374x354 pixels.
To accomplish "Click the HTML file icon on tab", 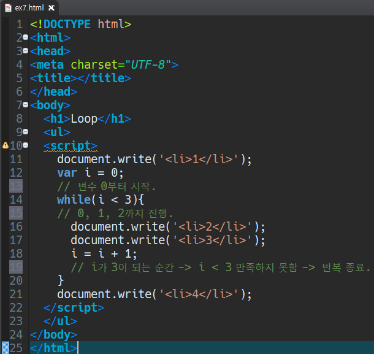I will pos(8,8).
